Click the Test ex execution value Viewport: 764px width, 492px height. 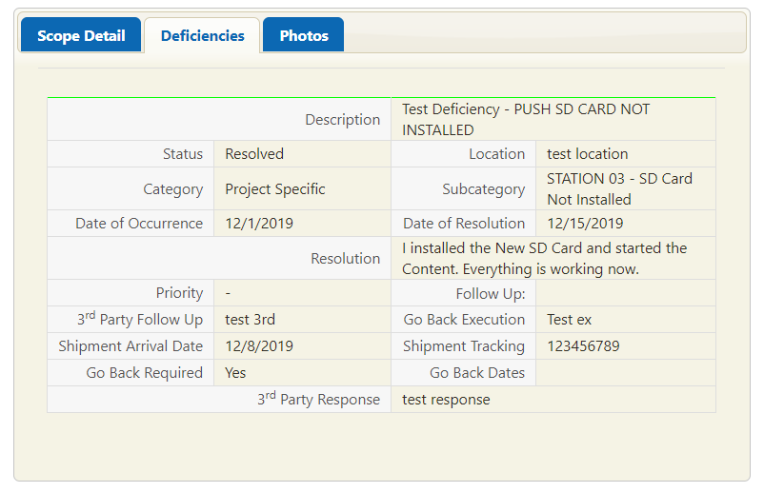(x=569, y=319)
